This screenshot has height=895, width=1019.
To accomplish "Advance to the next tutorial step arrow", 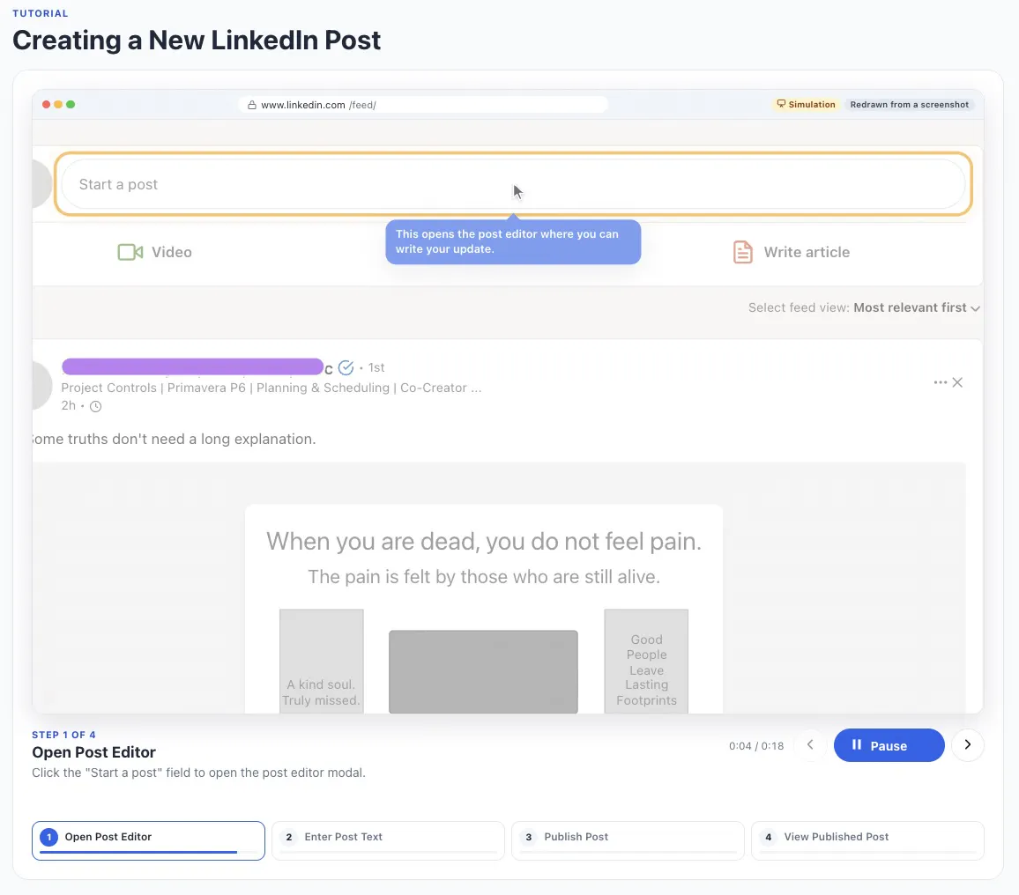I will click(x=968, y=745).
